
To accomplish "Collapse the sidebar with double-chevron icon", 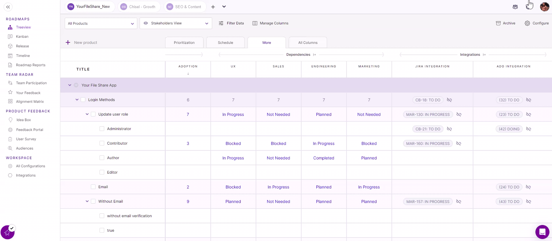I will (8, 7).
